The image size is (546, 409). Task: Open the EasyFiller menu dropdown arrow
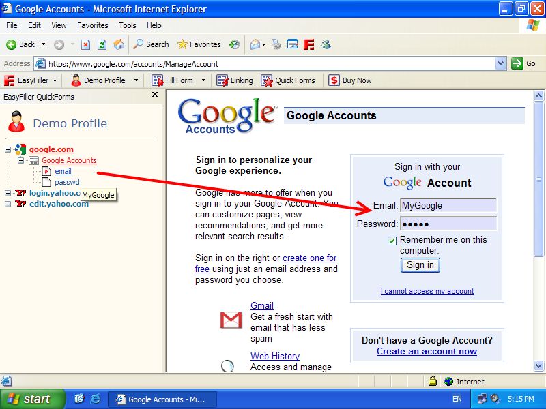coord(55,80)
